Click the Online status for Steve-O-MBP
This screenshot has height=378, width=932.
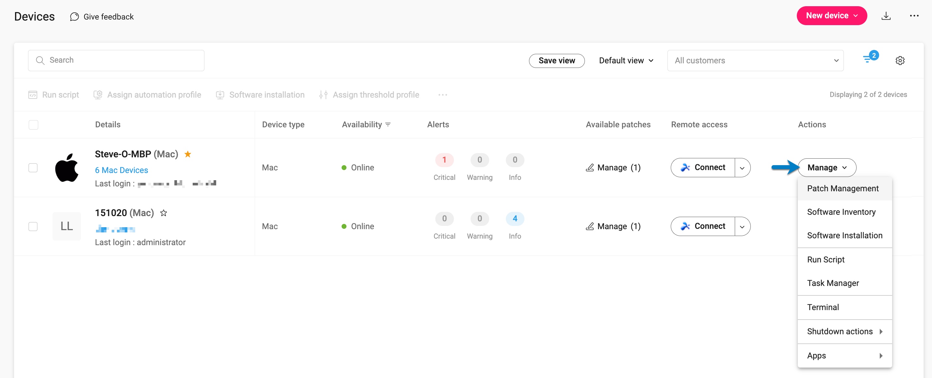[358, 167]
